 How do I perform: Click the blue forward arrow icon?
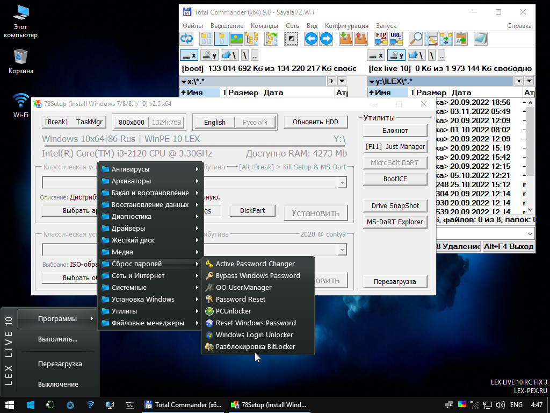[x=326, y=39]
